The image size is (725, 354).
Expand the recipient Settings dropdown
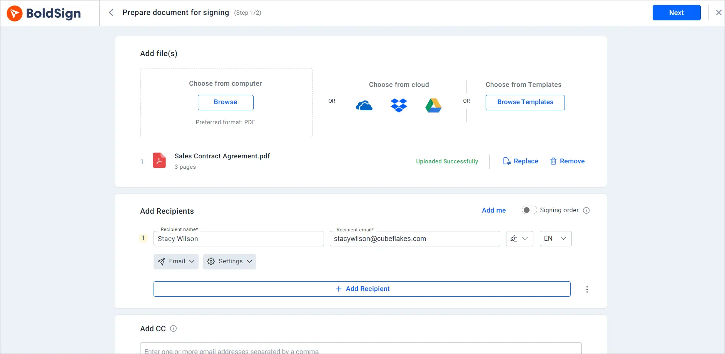coord(229,261)
